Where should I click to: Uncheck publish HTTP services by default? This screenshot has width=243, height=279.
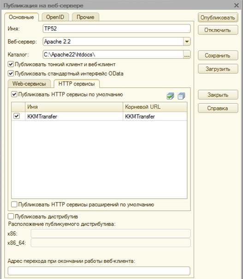pyautogui.click(x=14, y=94)
